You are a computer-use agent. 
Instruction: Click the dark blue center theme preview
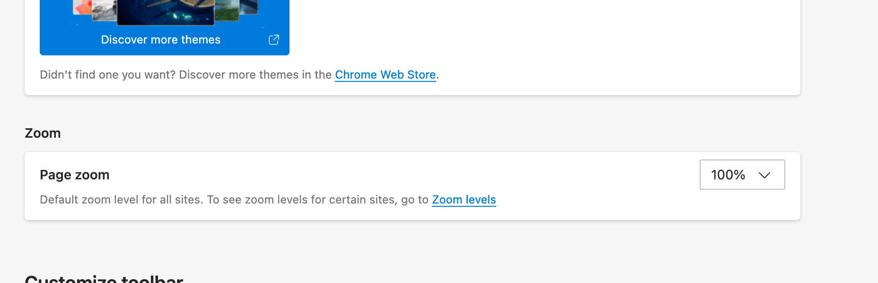(166, 12)
